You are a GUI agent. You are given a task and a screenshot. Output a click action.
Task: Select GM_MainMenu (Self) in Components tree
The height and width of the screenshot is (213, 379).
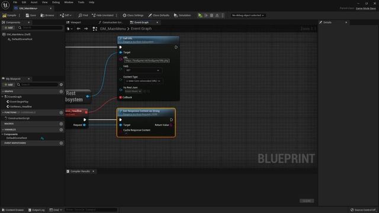pos(18,34)
